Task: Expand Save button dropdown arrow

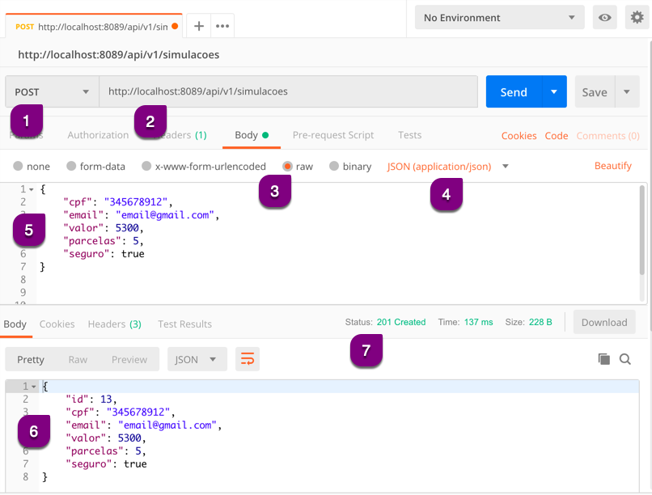Action: (627, 91)
